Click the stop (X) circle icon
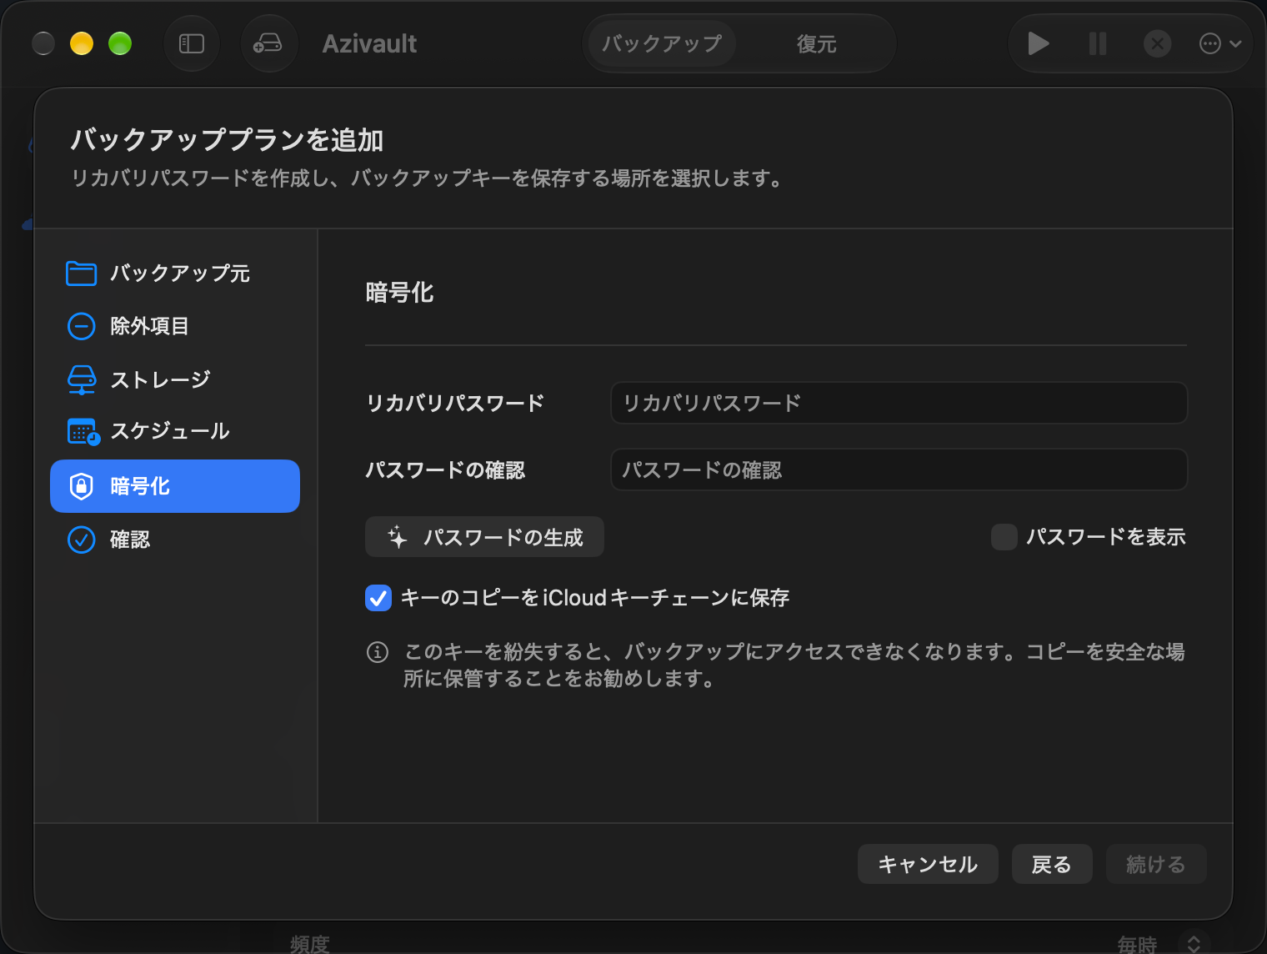 point(1157,43)
